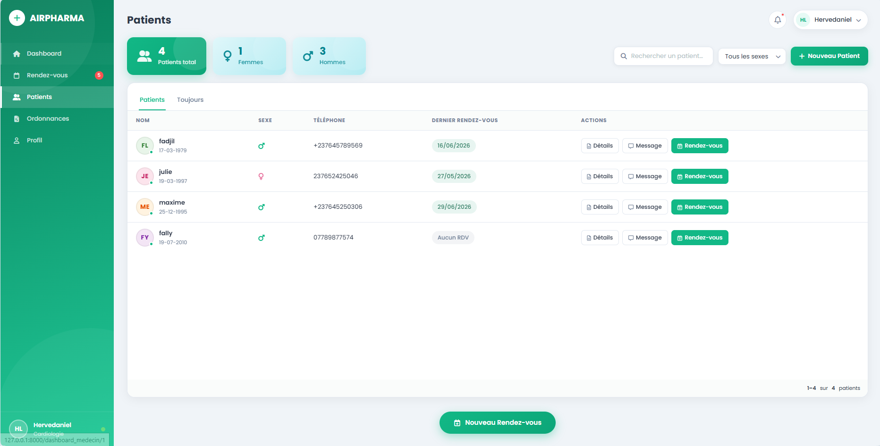
Task: Click the male sex icon in fadjil's row
Action: coord(262,146)
